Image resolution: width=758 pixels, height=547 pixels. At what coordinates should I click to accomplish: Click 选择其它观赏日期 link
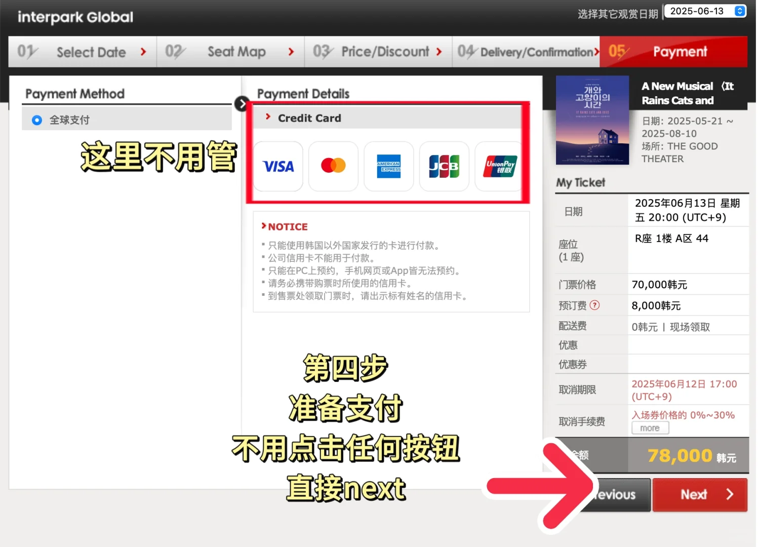tap(617, 15)
